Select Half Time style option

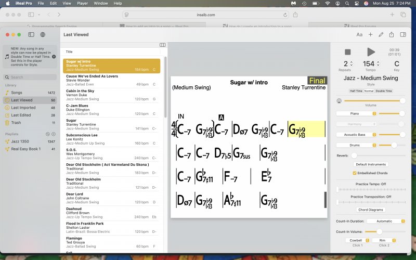[x=356, y=91]
